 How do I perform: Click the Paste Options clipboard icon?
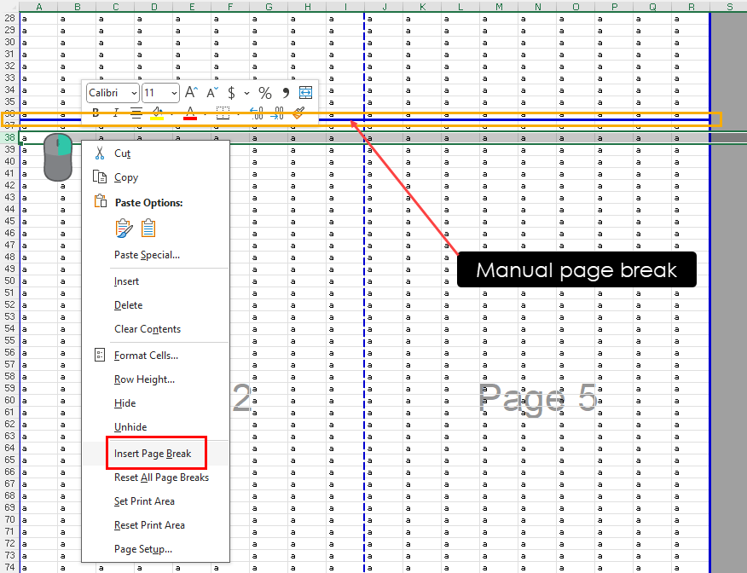100,201
